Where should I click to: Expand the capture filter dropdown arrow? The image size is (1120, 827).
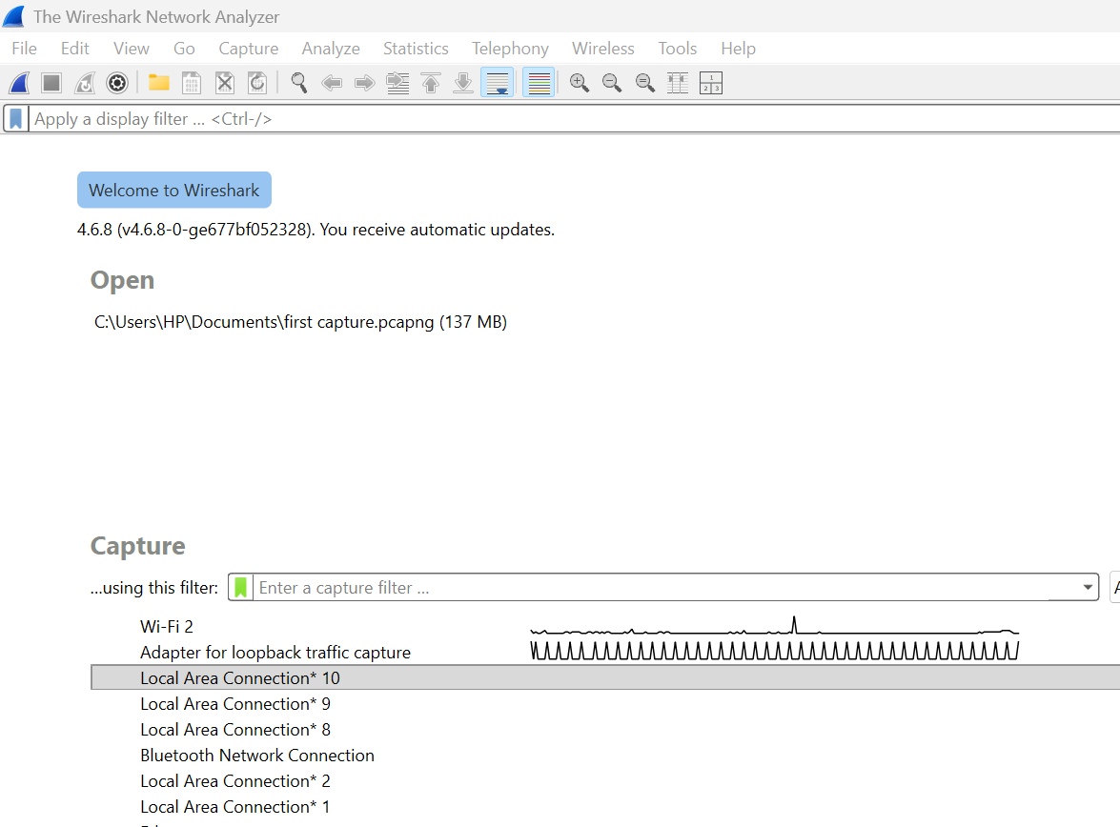coord(1088,587)
